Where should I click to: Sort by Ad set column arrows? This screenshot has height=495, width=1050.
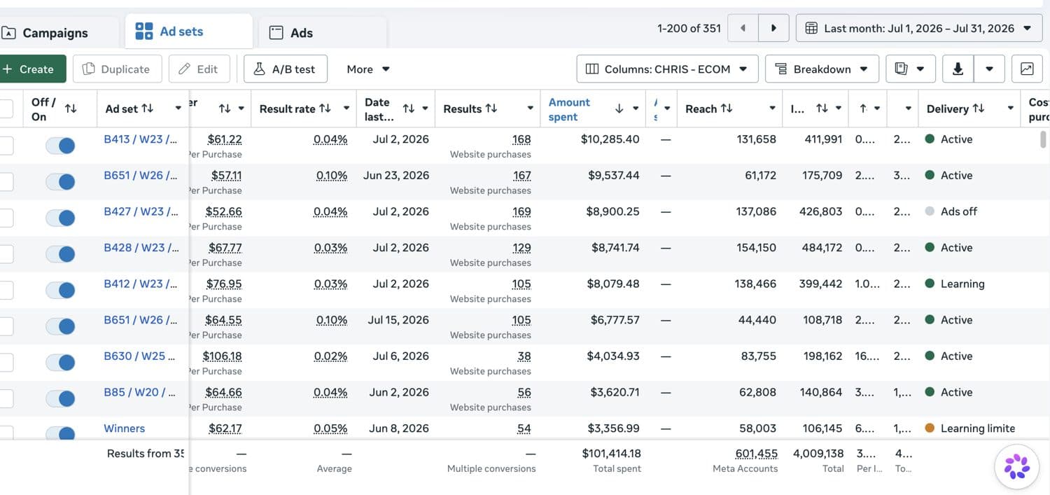coord(148,109)
